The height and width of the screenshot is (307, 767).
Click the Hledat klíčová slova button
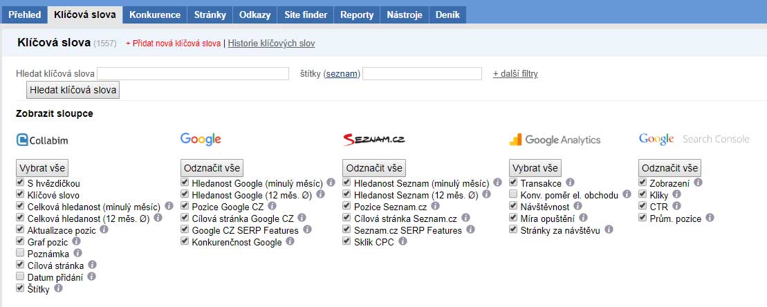click(73, 90)
